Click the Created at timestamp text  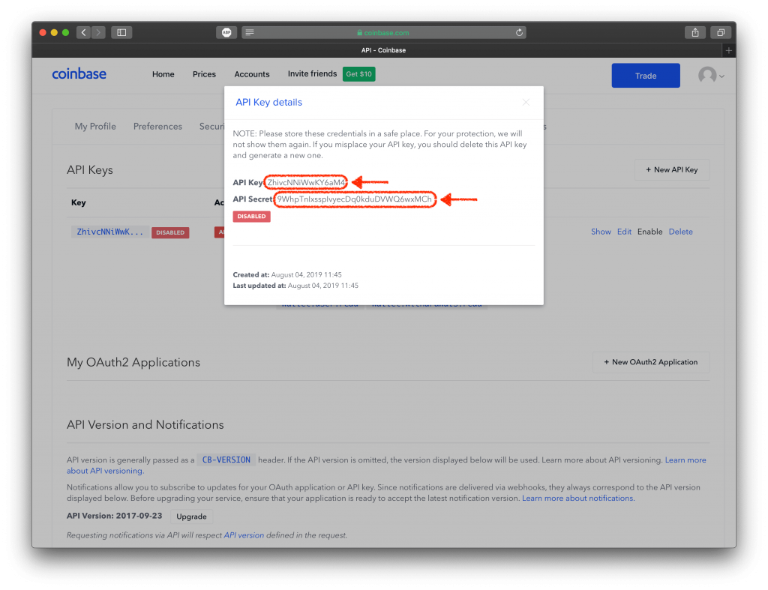tap(287, 274)
